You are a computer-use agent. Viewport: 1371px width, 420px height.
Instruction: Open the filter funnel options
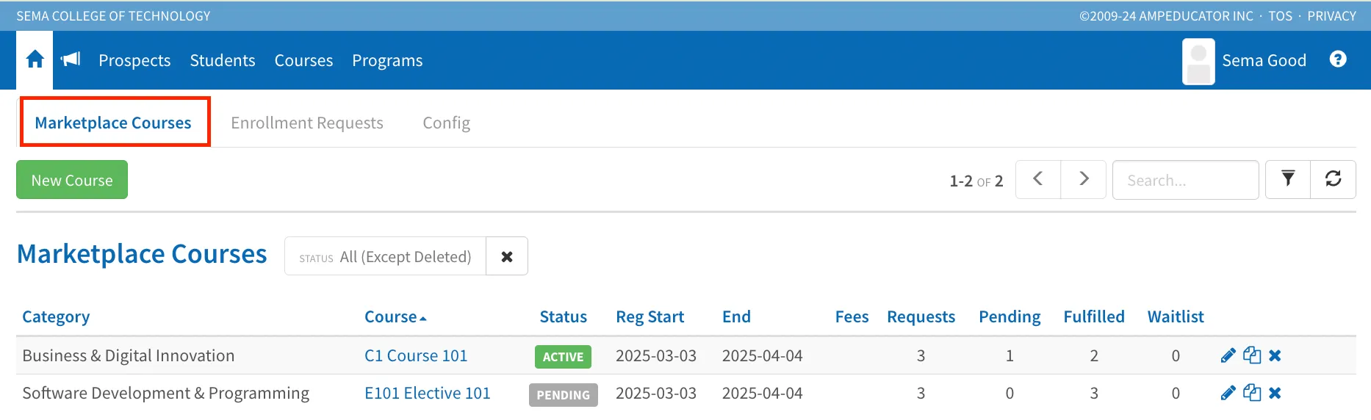tap(1288, 179)
